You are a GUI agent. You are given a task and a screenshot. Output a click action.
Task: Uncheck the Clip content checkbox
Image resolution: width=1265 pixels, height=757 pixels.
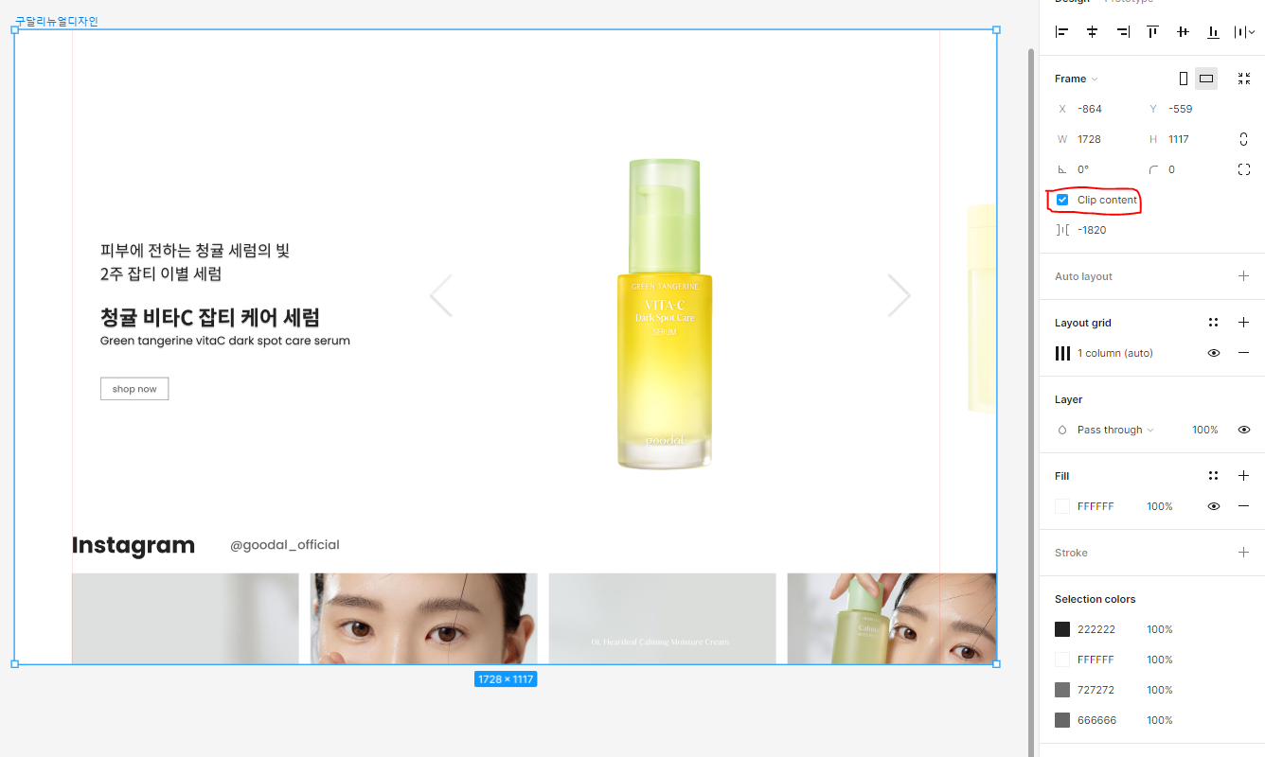pyautogui.click(x=1062, y=200)
